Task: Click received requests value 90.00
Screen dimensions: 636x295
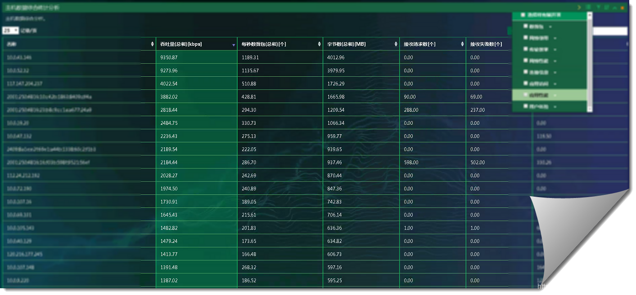Action: pyautogui.click(x=410, y=97)
